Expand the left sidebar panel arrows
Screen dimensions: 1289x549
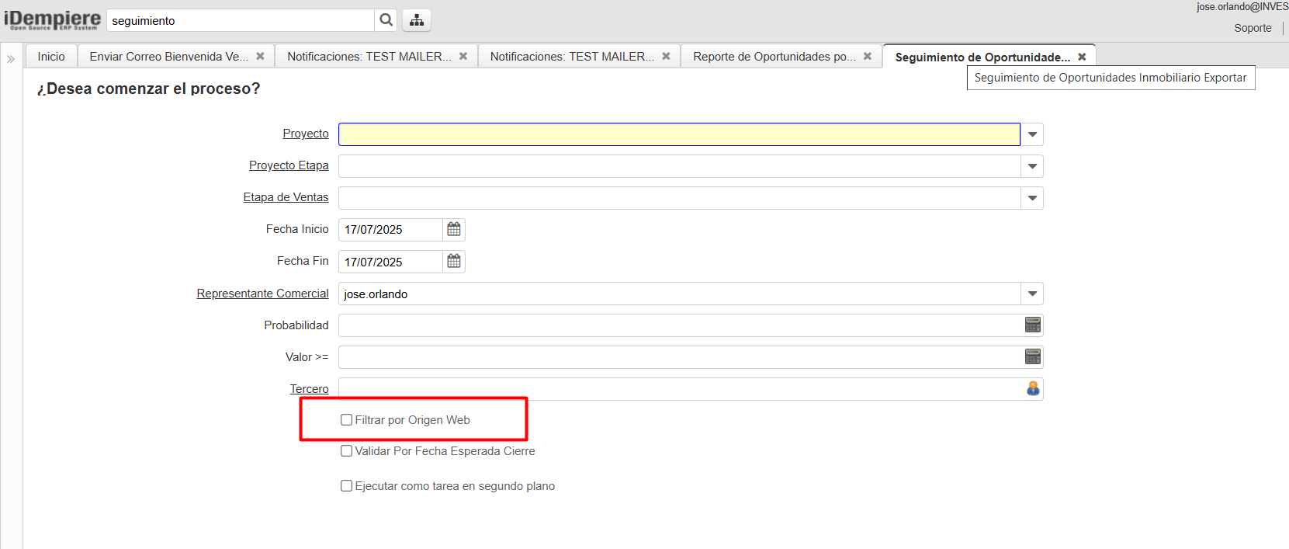pos(11,59)
